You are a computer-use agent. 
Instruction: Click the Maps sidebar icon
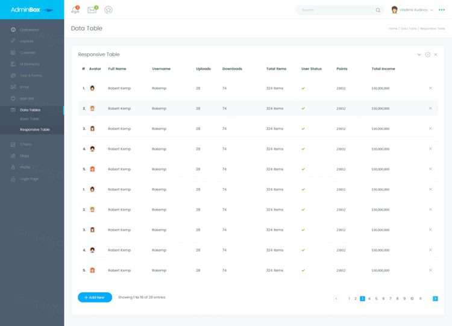13,155
